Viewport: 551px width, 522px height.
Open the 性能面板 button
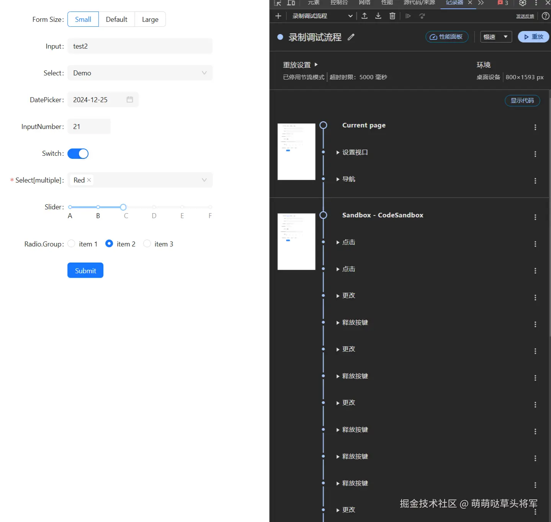pos(447,37)
